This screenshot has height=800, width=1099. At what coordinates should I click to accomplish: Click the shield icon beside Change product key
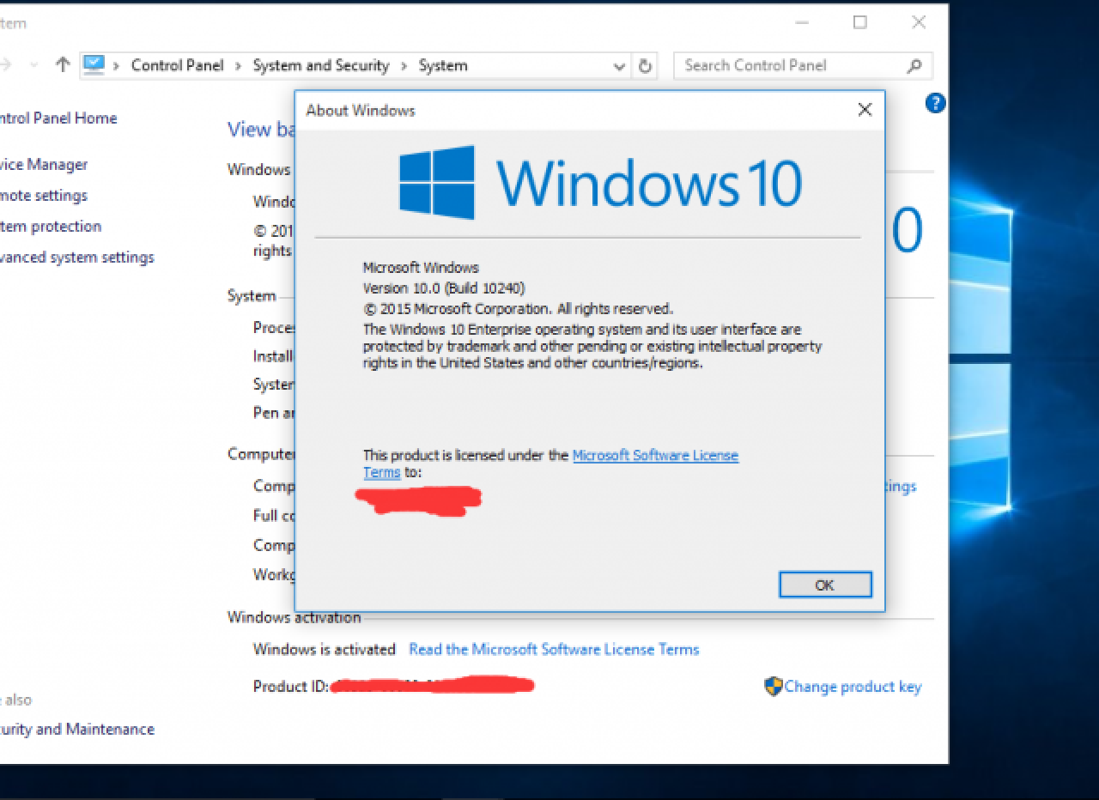coord(773,687)
